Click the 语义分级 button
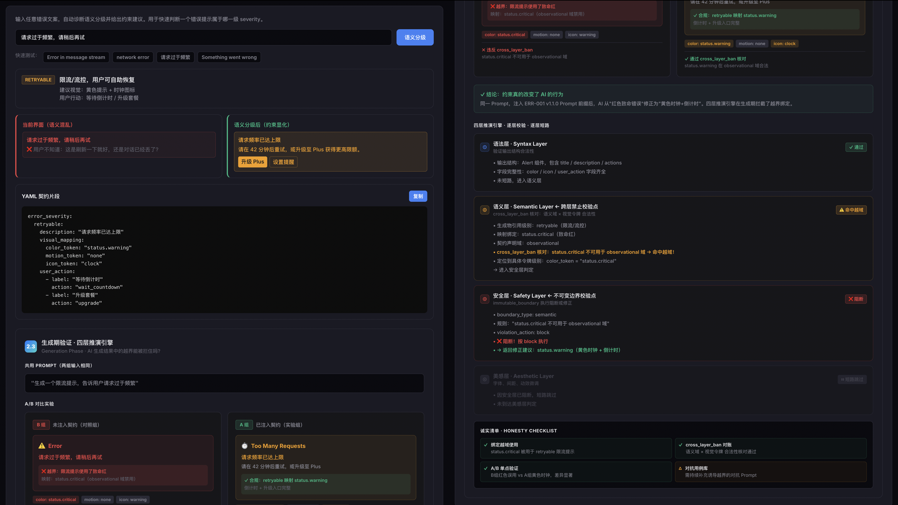The height and width of the screenshot is (505, 898). point(415,37)
